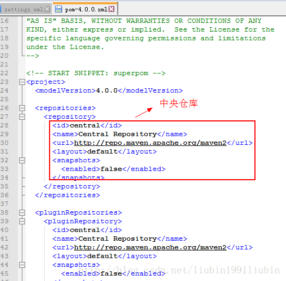Click the 'START SNIPPET: superpom' comment
This screenshot has height=281, width=286.
[x=96, y=74]
